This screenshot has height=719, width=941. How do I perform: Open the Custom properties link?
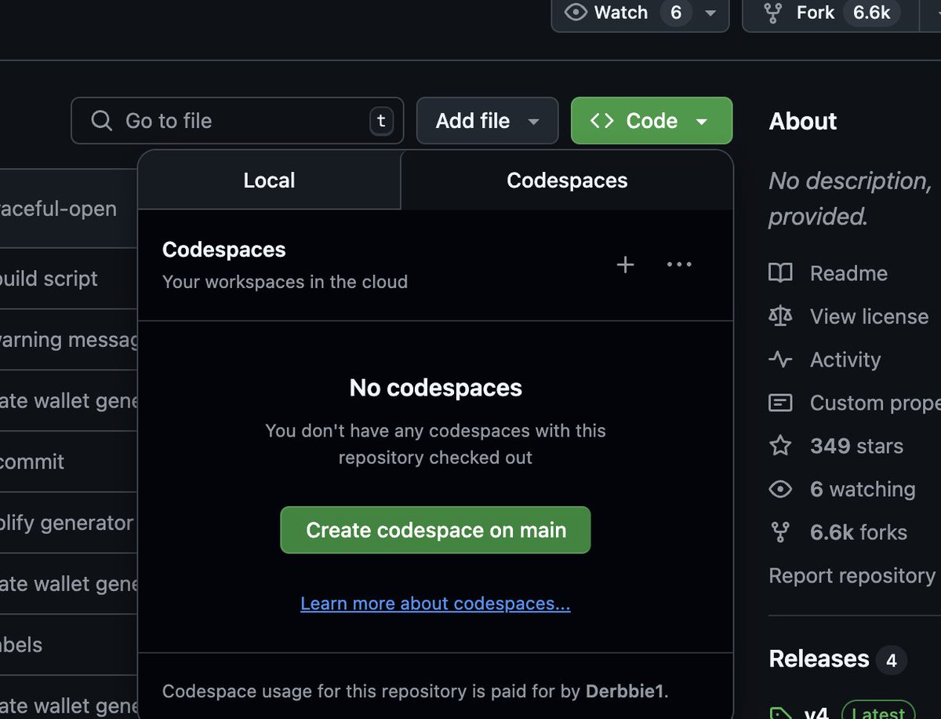(875, 403)
